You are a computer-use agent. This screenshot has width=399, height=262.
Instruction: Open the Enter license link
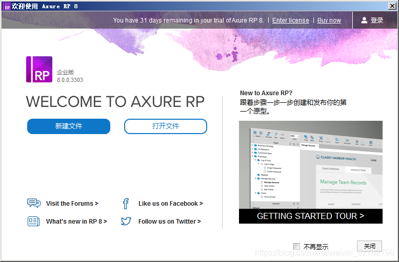[x=291, y=20]
